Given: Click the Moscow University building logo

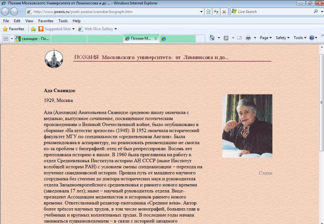Looking at the screenshot, I should tap(54, 59).
